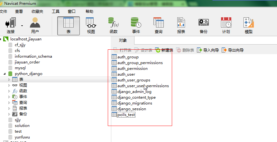
Task: Select the cfs database
Action: click(17, 51)
